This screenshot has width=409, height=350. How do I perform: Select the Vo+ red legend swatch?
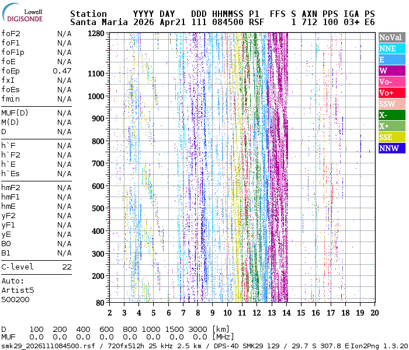(392, 93)
